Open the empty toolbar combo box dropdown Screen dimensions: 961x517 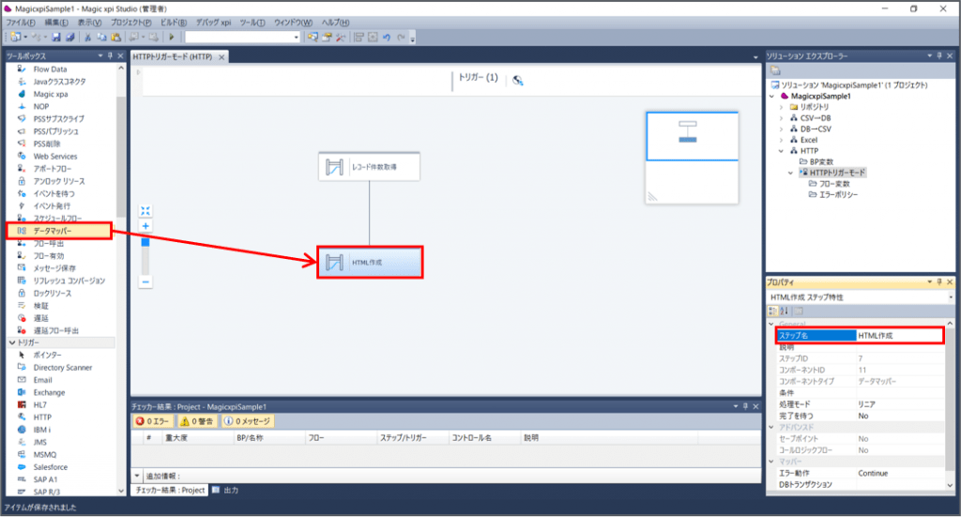(x=296, y=38)
